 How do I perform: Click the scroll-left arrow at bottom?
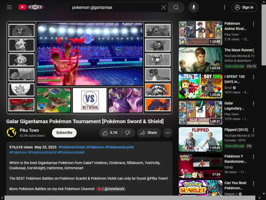pyautogui.click(x=2, y=198)
